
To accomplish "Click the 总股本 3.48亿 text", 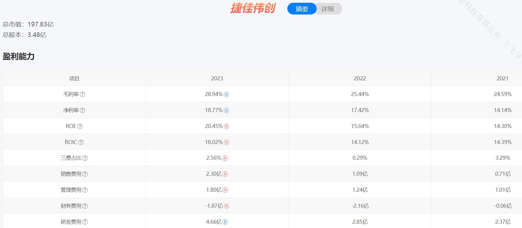I will pyautogui.click(x=24, y=35).
